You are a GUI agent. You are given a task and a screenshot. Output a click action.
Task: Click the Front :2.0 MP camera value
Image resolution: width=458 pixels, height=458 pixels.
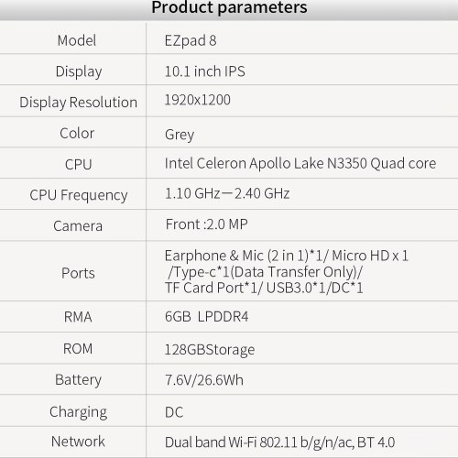[x=207, y=224]
